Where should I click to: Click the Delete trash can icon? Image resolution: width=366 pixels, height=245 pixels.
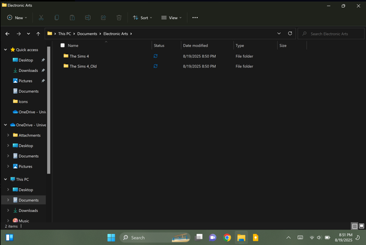click(119, 18)
